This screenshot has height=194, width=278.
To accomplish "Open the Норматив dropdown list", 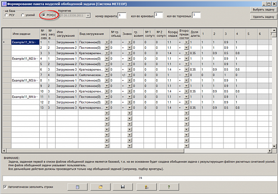I will point(88,15).
